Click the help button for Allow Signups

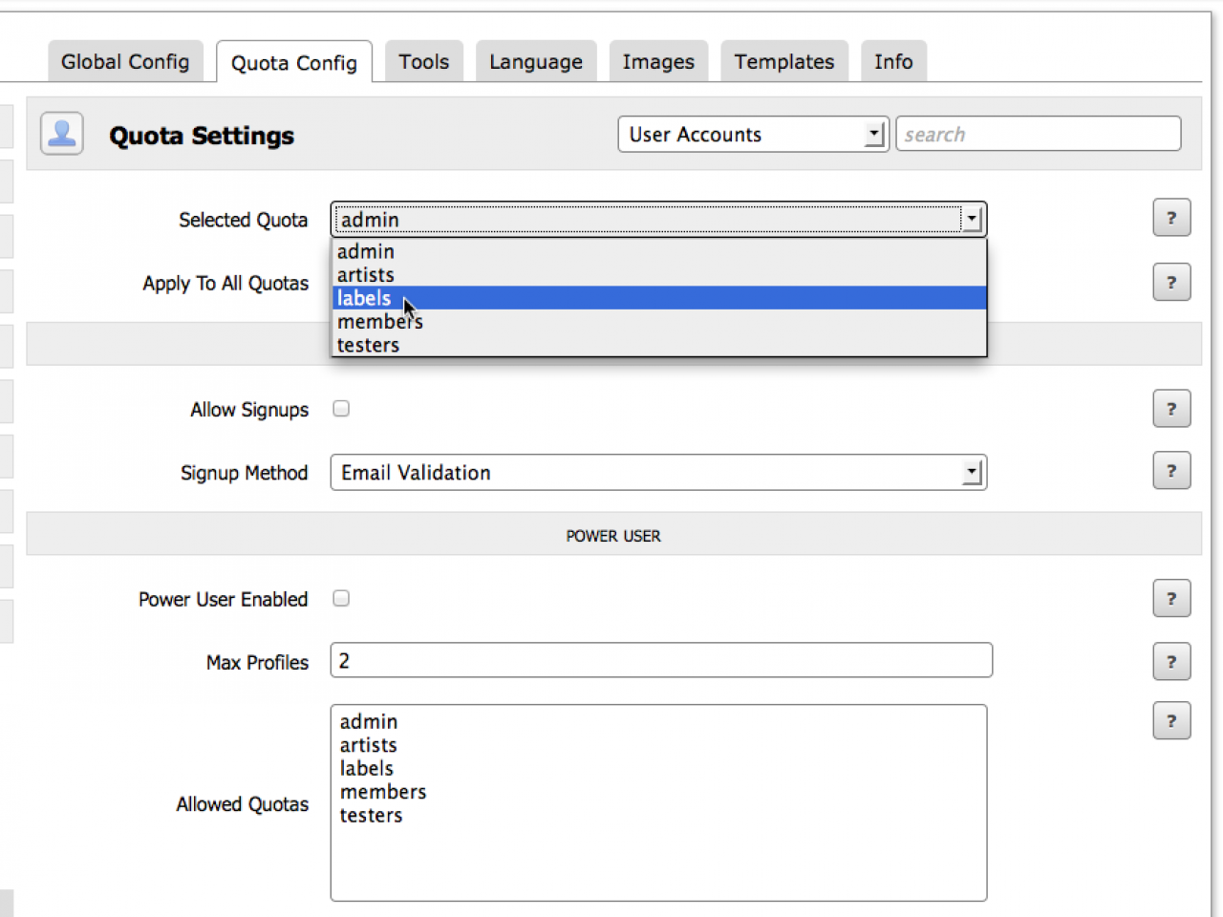coord(1170,410)
